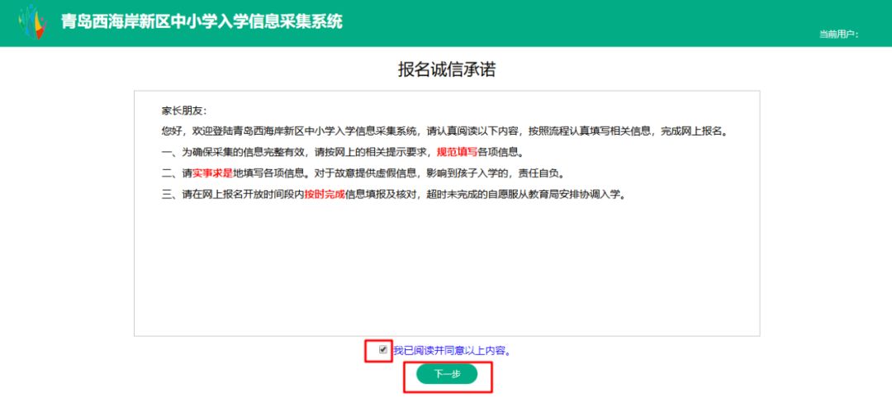
Task: Click the red 按时完成 highlighted text
Action: pos(325,194)
